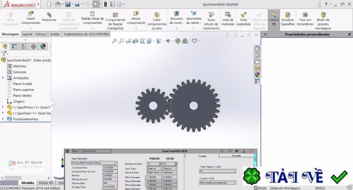The height and width of the screenshot is (190, 353).
Task: Click the Save floppy disk icon
Action: (x=68, y=4)
